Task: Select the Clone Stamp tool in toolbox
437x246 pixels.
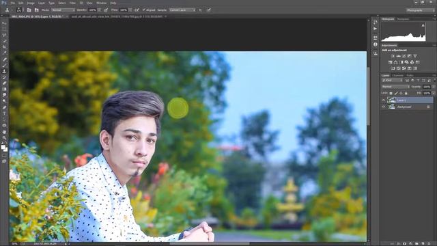Action: pos(4,71)
